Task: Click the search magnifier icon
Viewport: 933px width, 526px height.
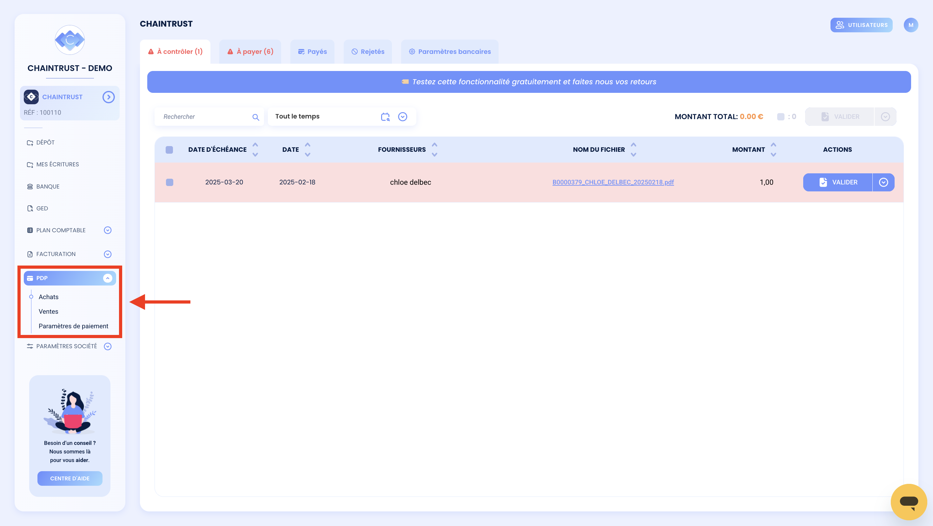Action: [x=256, y=117]
